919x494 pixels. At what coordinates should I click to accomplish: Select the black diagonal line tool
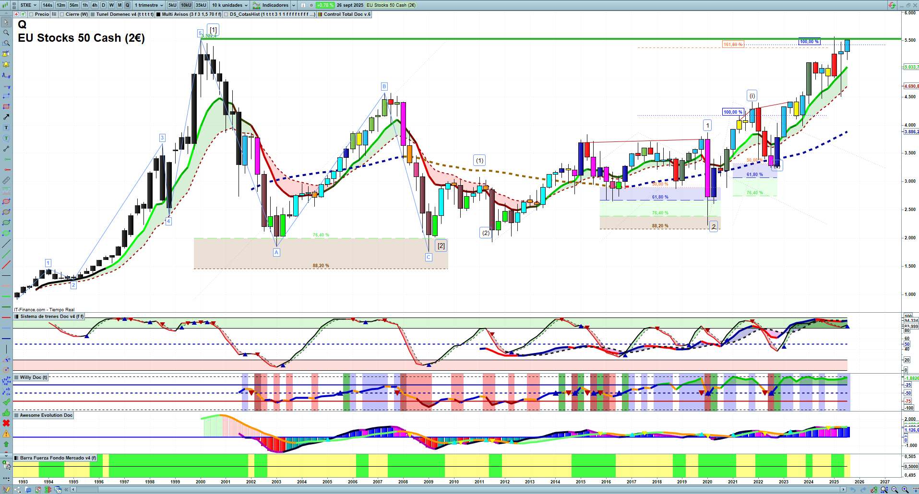pos(6,244)
